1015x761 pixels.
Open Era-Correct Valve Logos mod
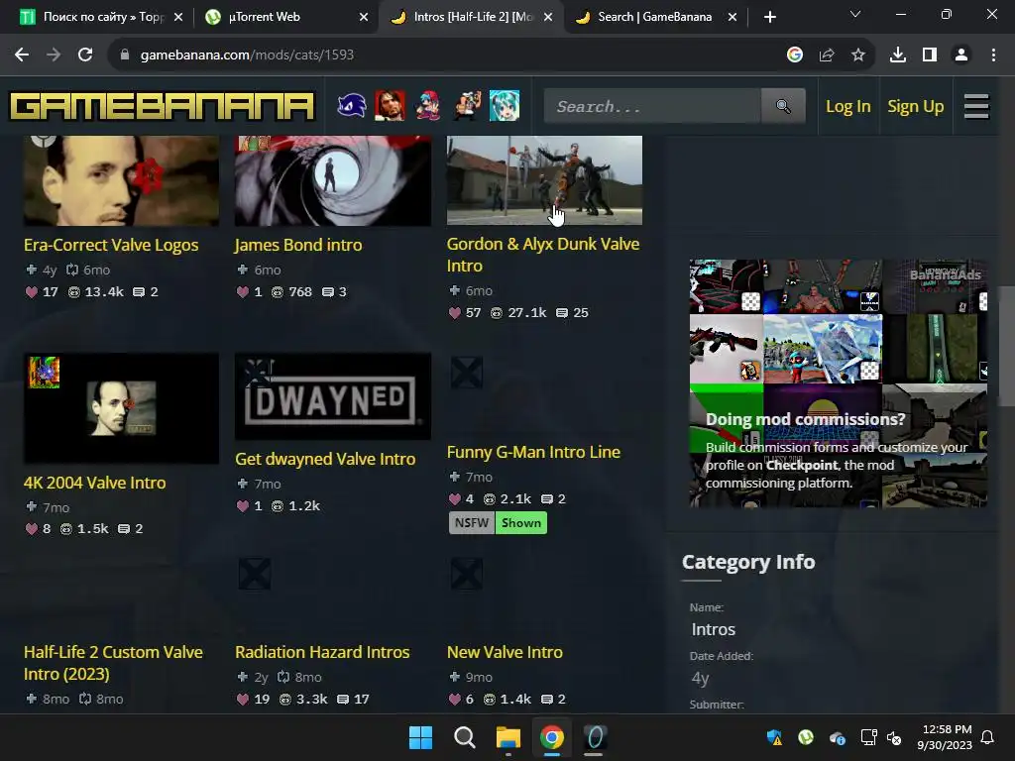coord(111,246)
